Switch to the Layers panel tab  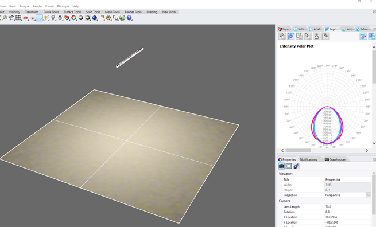pos(284,29)
